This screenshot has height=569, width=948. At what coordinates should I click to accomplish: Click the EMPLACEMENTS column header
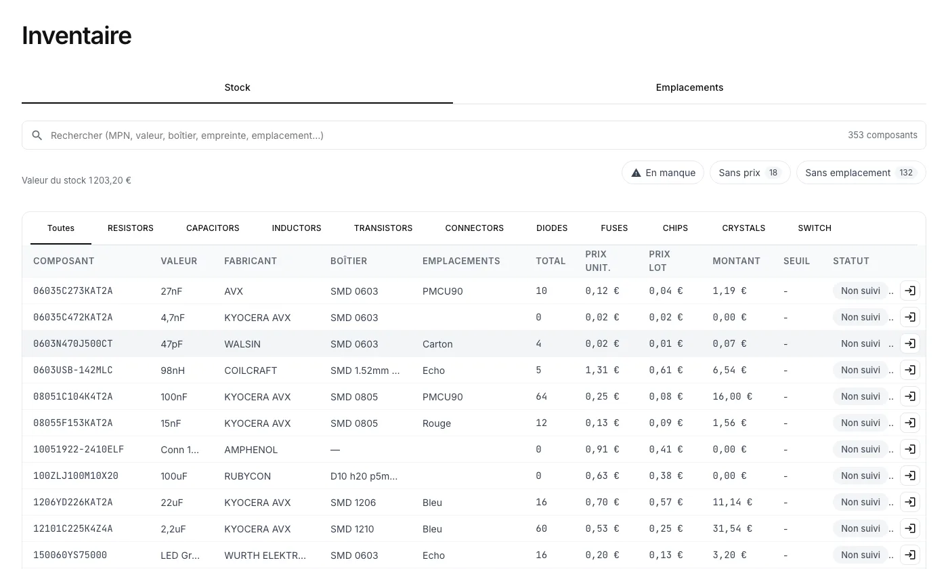point(461,261)
